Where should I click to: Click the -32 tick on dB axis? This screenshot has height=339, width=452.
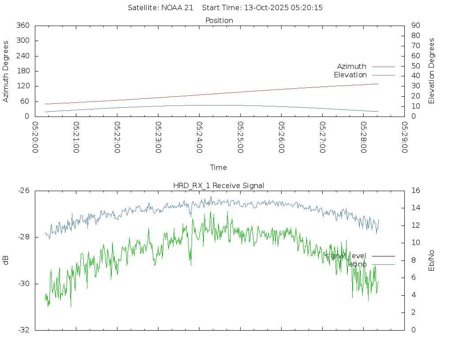pyautogui.click(x=23, y=330)
